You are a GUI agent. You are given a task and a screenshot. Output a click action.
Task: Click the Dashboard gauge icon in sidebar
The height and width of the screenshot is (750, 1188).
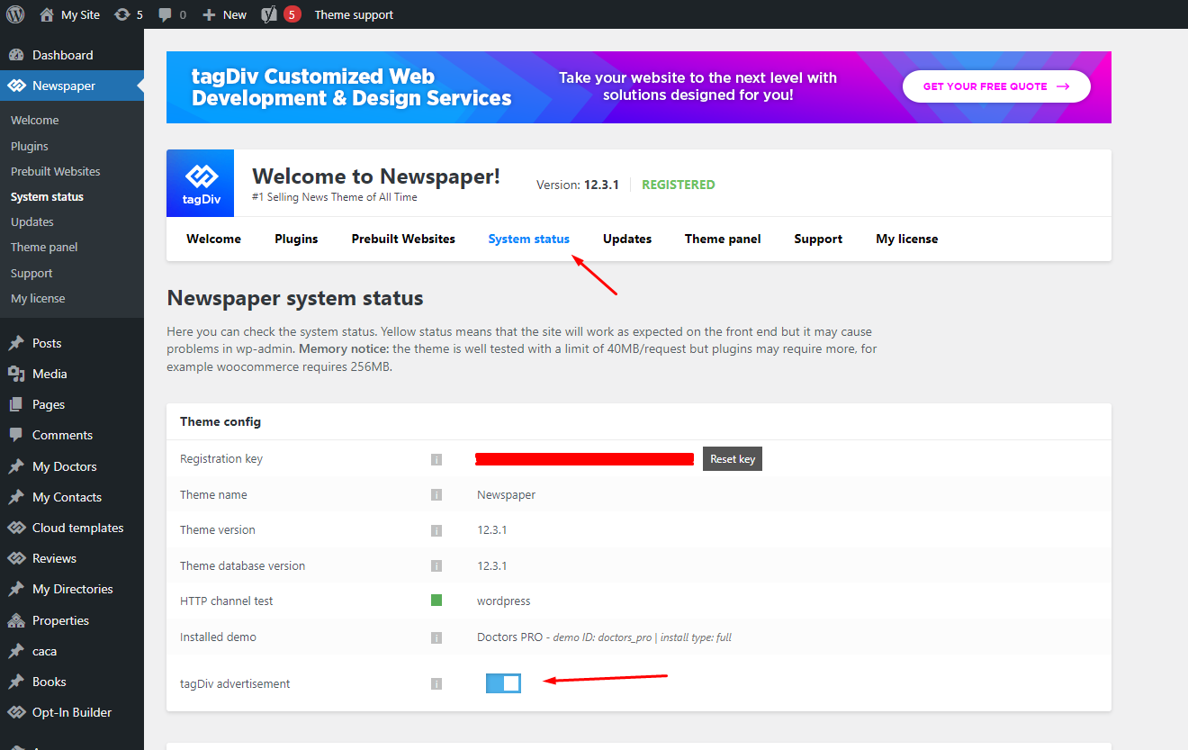[16, 55]
